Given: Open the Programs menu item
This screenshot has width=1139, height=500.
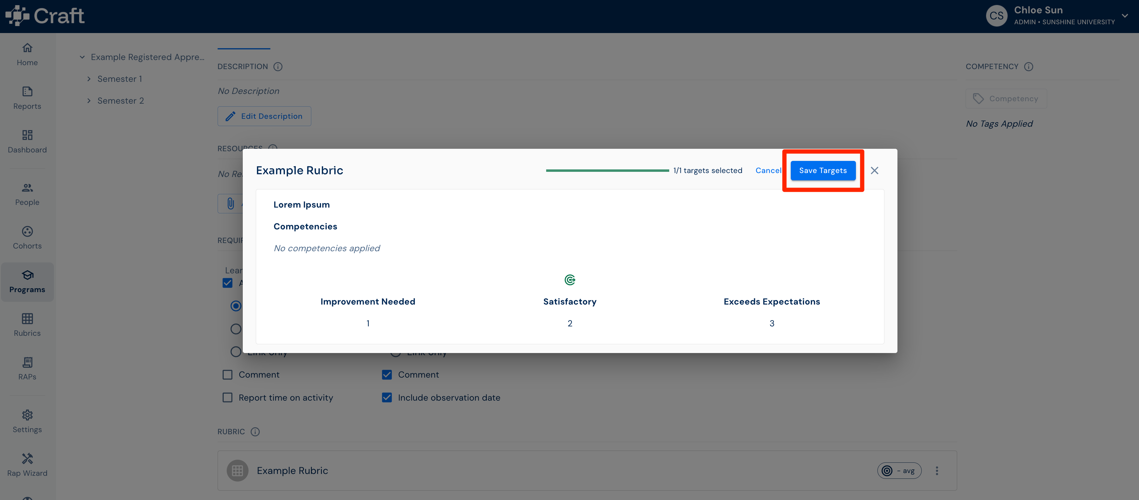Looking at the screenshot, I should 27,282.
